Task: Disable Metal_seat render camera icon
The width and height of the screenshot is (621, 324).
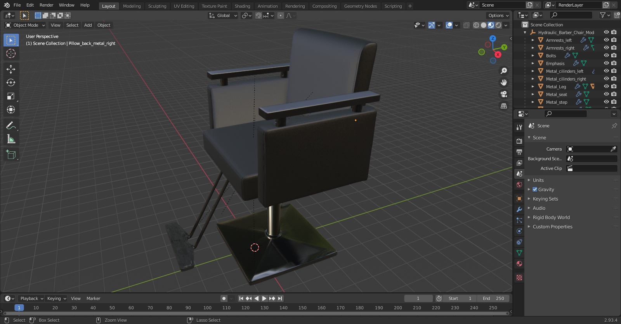Action: click(x=614, y=94)
